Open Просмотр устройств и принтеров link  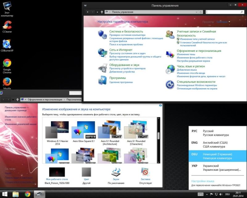click(127, 68)
